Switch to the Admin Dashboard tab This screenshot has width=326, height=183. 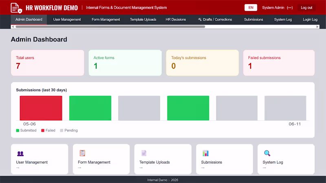pyautogui.click(x=29, y=20)
